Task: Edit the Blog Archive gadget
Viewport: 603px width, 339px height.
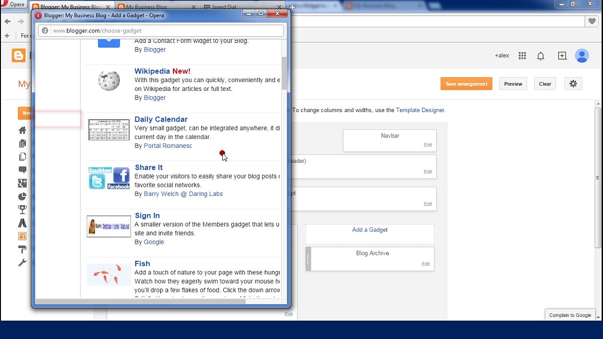Action: coord(425,264)
